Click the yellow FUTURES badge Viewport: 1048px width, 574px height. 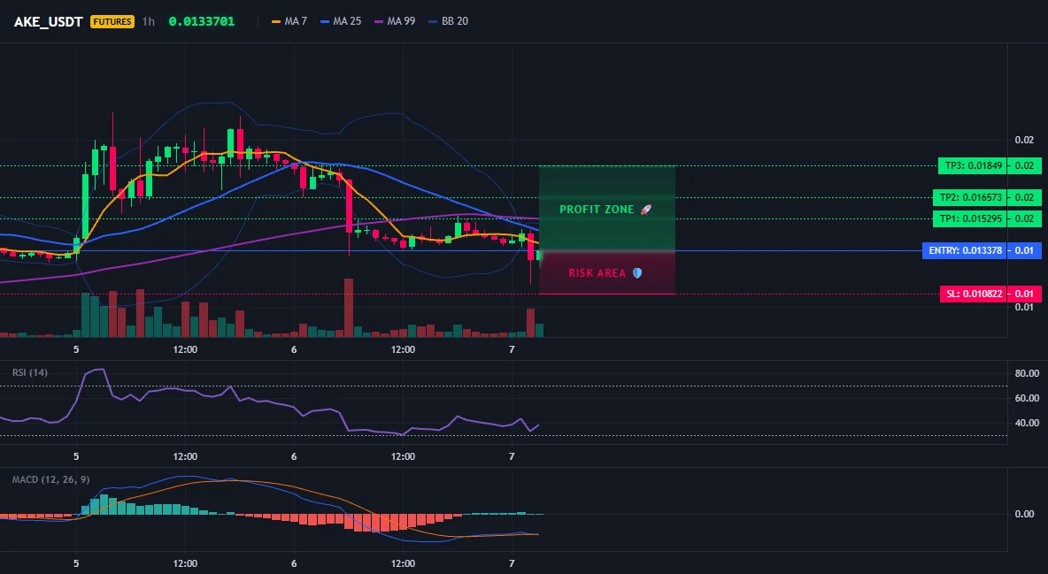[112, 21]
